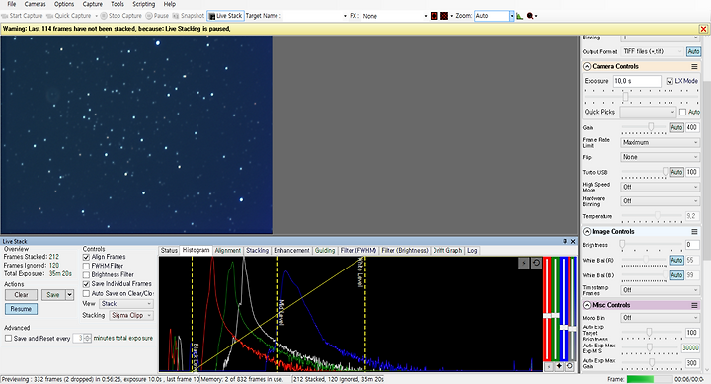
Task: Switch to the Enhancement tab
Action: (291, 251)
